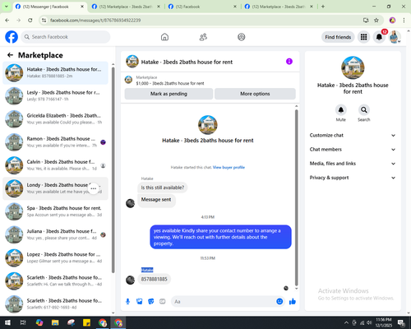Viewport: 411px width, 329px height.
Task: Open the Calvin conversation
Action: tap(56, 165)
